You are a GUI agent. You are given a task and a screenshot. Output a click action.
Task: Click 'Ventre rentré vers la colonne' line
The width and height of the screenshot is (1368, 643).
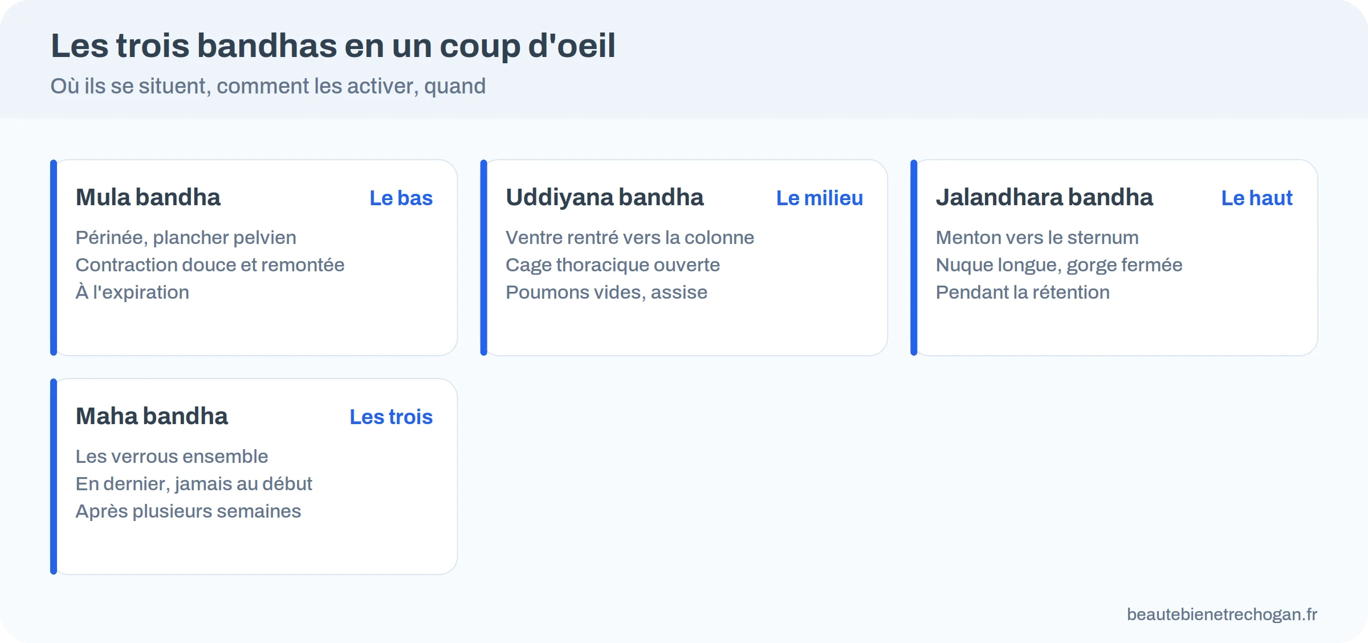tap(630, 237)
